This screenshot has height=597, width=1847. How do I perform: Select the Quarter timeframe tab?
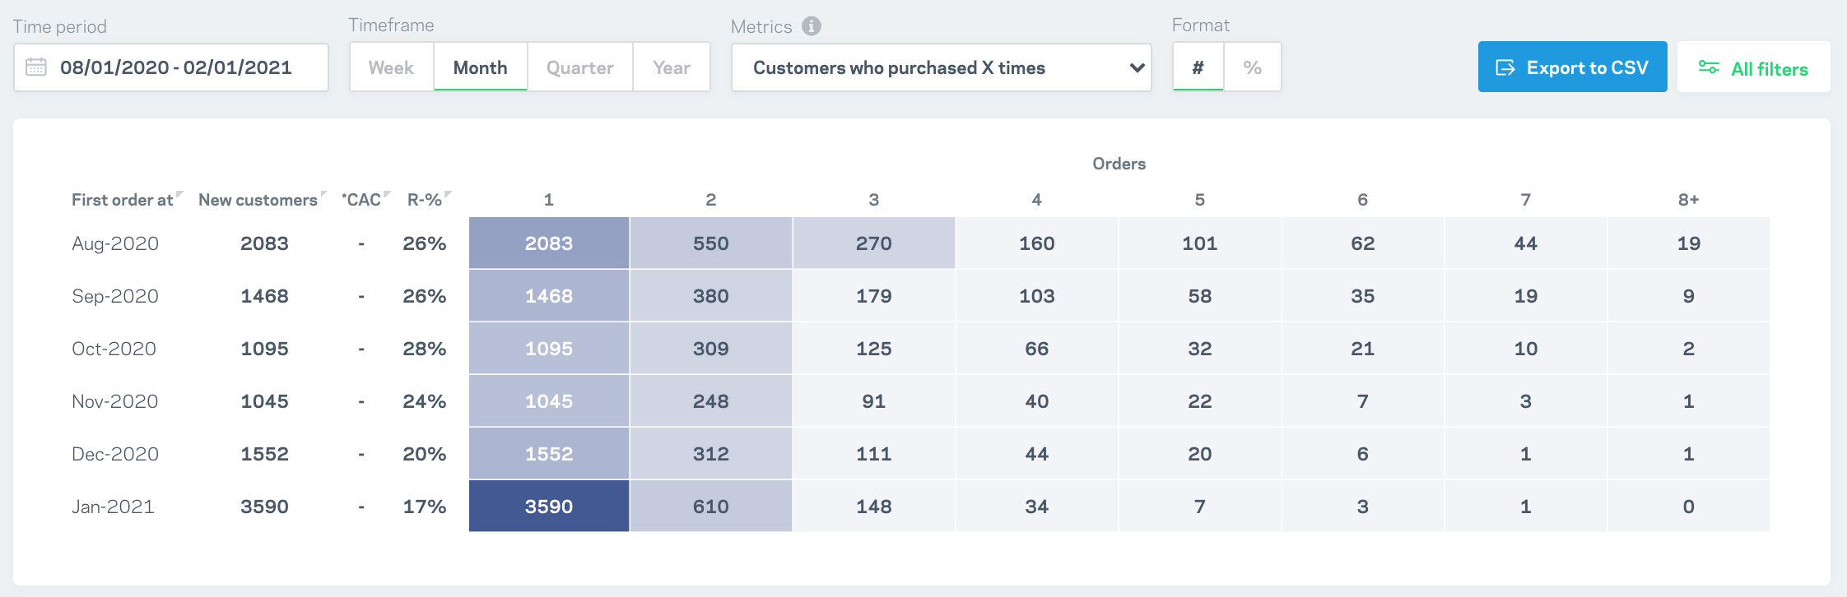(x=579, y=67)
